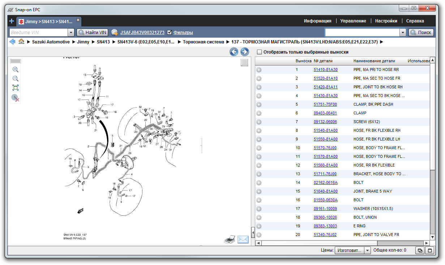The width and height of the screenshot is (445, 265).
Task: Click the vehicle info icon beside VIN link
Action: pyautogui.click(x=115, y=33)
